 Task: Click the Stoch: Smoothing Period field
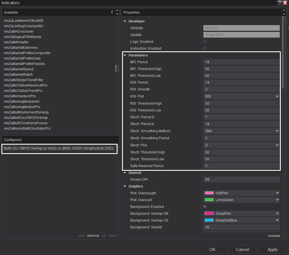tap(241, 138)
